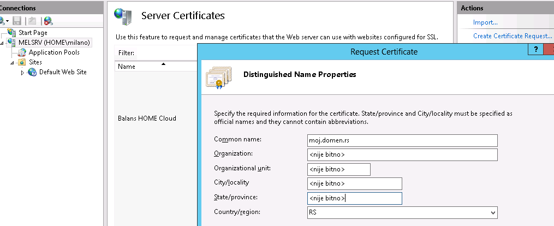Collapse the MELSRV server node
This screenshot has height=226, width=554.
click(x=2, y=43)
